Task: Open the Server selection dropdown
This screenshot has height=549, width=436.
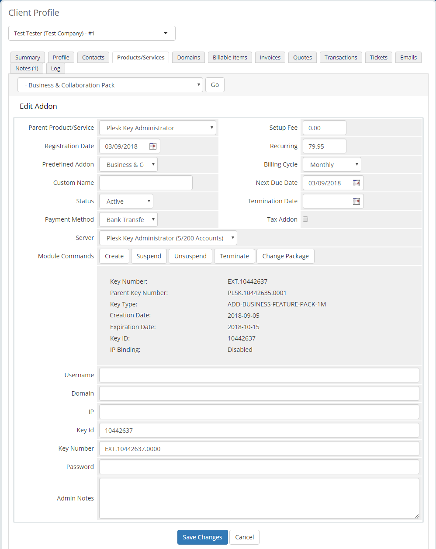Action: coord(168,238)
